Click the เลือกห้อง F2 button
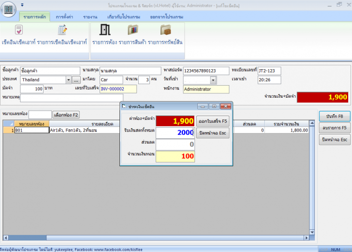352x252 pixels. coord(66,115)
